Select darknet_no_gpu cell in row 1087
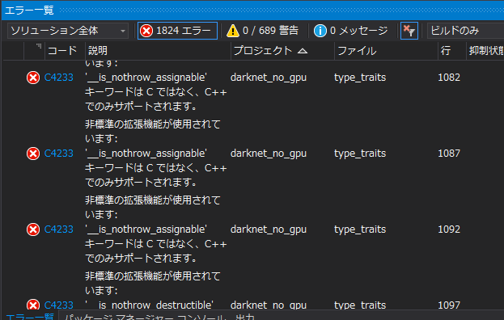 [269, 154]
